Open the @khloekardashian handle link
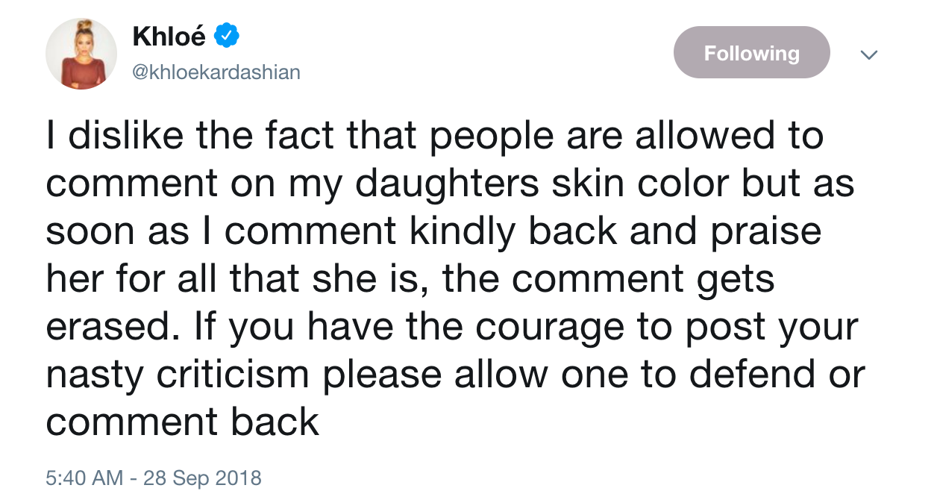This screenshot has height=491, width=937. [x=216, y=72]
